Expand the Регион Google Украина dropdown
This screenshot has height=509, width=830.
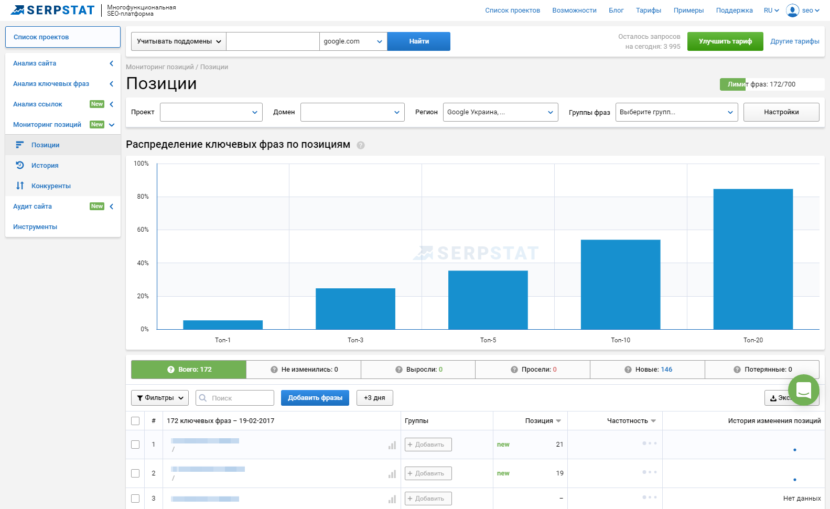[499, 112]
